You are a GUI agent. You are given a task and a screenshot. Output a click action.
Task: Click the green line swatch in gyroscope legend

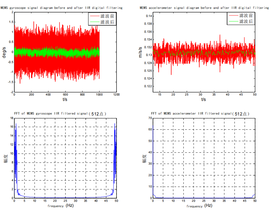[x=95, y=22]
